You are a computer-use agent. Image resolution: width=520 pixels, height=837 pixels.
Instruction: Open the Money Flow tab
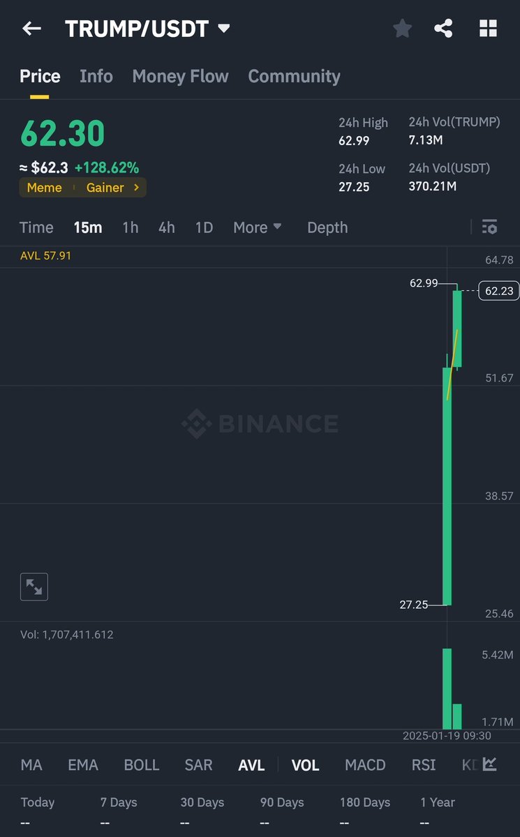[x=180, y=76]
